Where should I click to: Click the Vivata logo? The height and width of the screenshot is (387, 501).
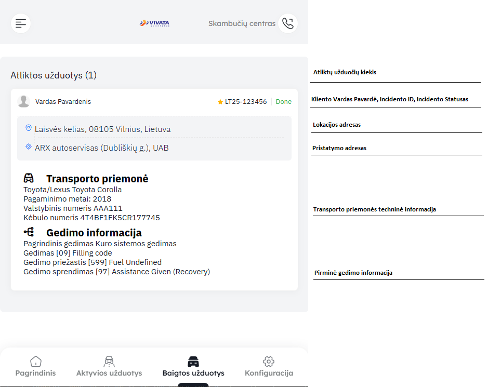pyautogui.click(x=154, y=23)
